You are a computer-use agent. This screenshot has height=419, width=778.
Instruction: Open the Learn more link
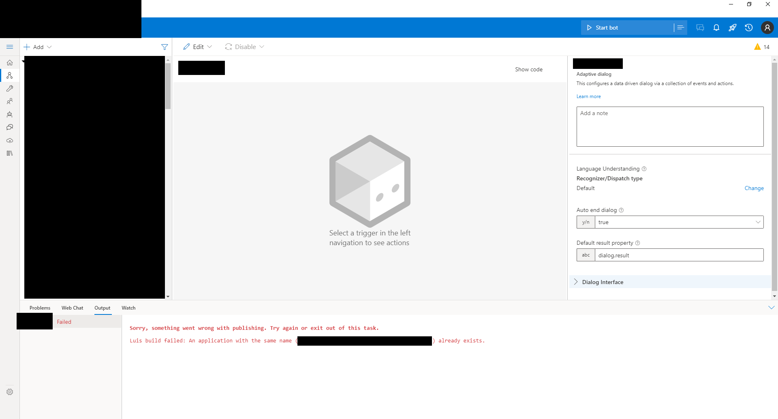(588, 96)
